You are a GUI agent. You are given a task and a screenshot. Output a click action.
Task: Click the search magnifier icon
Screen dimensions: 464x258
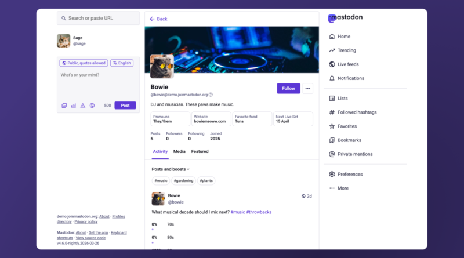pyautogui.click(x=64, y=19)
